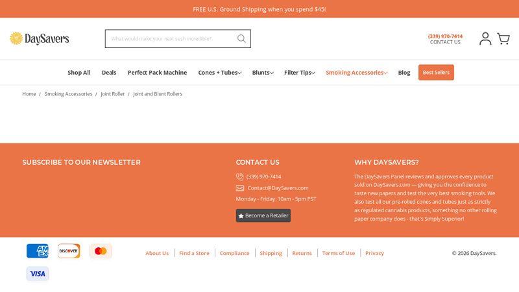Screen dimensions: 519x292
Task: Click the Visa card icon
Action: 38,274
